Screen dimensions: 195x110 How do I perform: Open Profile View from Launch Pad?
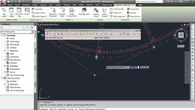coord(116,13)
